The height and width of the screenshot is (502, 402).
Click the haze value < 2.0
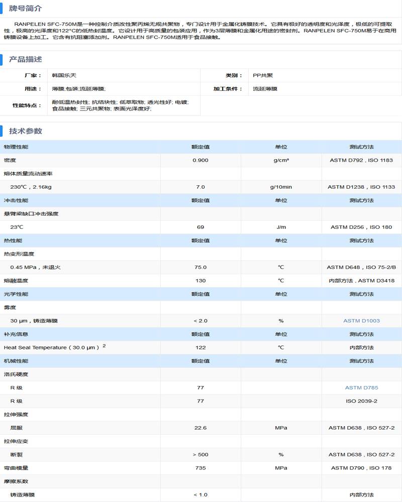(x=200, y=321)
